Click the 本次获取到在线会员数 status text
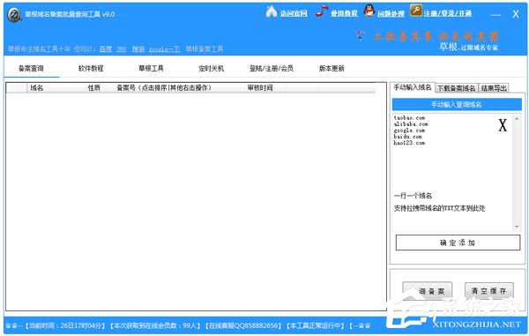The height and width of the screenshot is (336, 529). point(155,325)
